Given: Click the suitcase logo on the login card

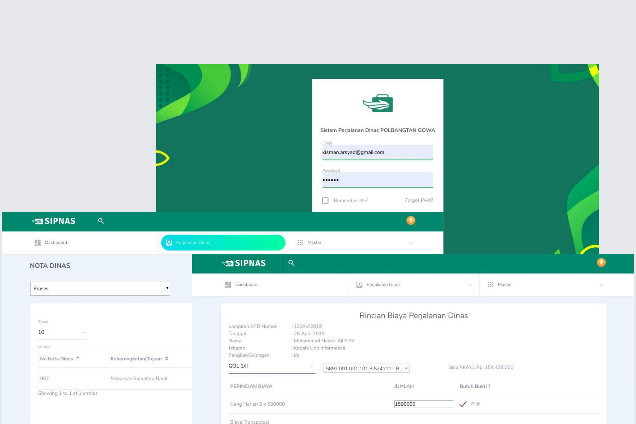Looking at the screenshot, I should click(x=378, y=103).
